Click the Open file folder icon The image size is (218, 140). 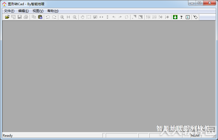pos(7,17)
